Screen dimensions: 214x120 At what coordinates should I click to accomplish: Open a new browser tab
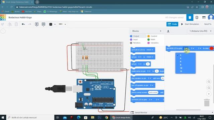(x=37, y=2)
